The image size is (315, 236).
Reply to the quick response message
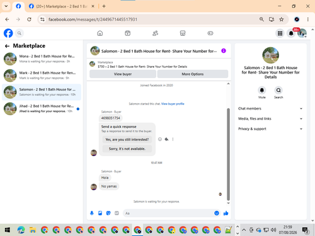[x=166, y=139]
